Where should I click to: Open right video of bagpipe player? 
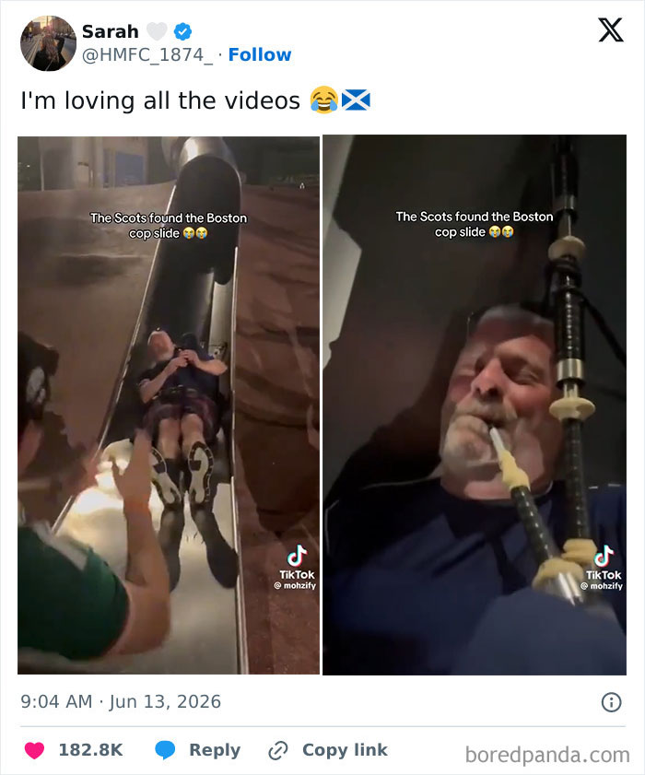[475, 405]
